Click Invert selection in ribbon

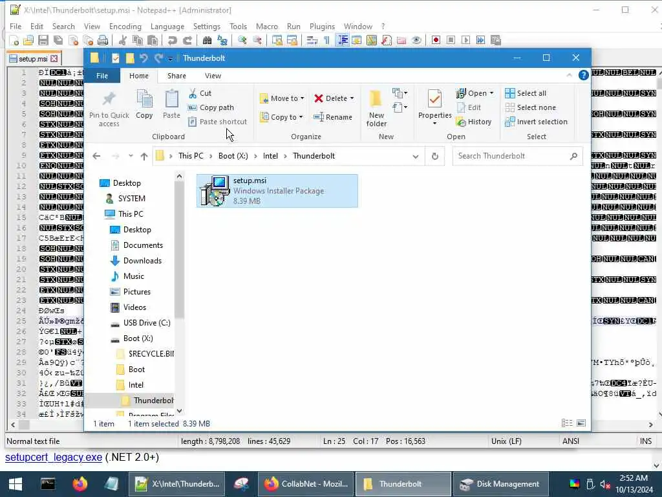536,122
